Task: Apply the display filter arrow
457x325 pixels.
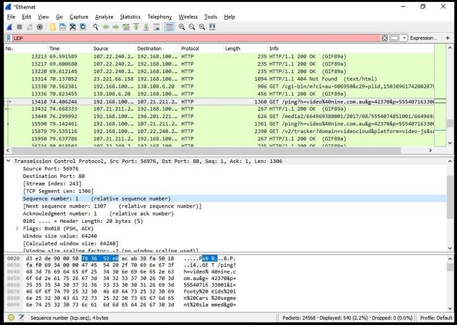Action: click(x=394, y=38)
